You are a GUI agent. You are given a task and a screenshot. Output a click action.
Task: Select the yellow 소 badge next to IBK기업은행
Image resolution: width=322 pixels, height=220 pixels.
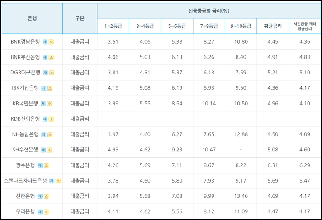coord(50,88)
